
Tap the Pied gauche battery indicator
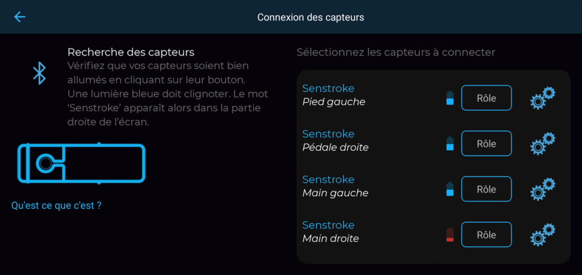coord(450,98)
